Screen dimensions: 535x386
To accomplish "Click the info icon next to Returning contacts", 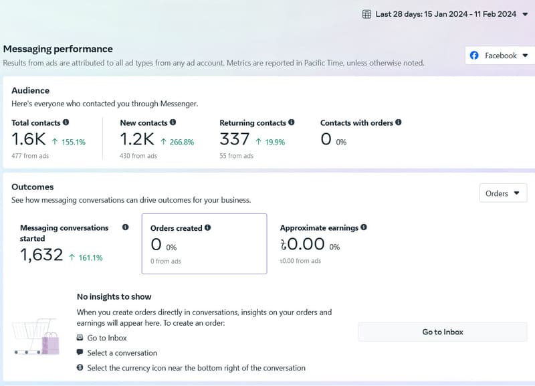I will pyautogui.click(x=290, y=123).
